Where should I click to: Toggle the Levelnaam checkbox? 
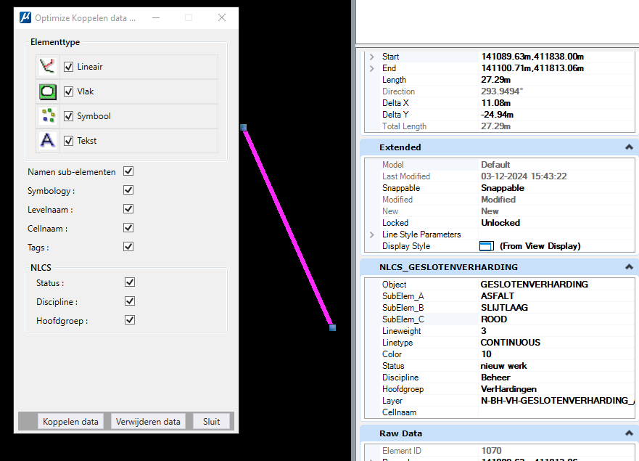point(128,209)
